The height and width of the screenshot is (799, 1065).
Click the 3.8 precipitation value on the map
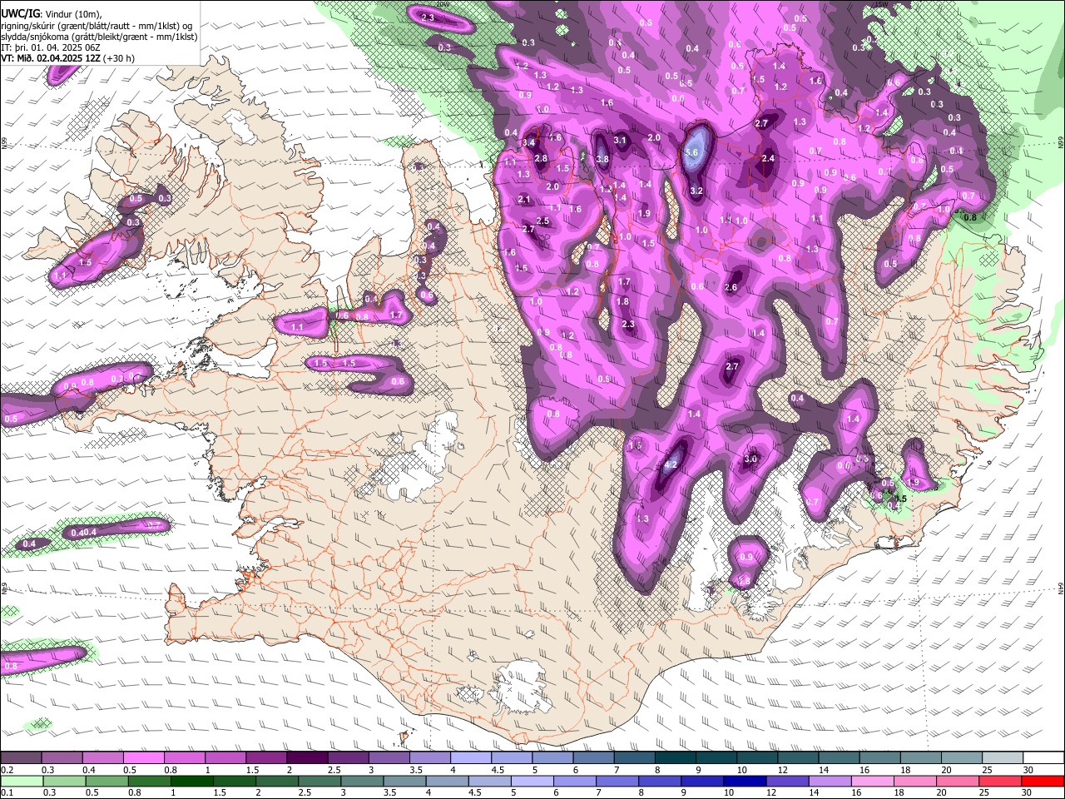602,159
